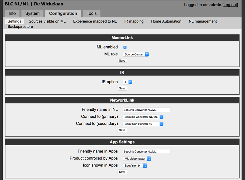This screenshot has width=245, height=180.
Task: Save the MasterLink settings
Action: coord(122,61)
